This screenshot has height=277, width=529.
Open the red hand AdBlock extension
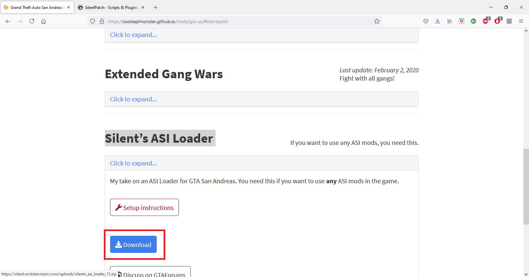(x=497, y=21)
